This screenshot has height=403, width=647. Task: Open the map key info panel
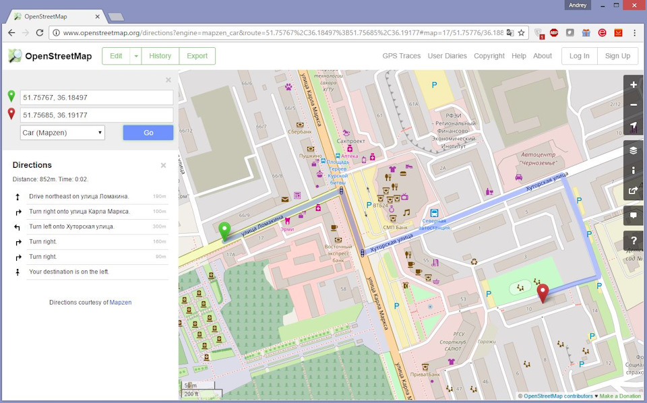pyautogui.click(x=634, y=170)
